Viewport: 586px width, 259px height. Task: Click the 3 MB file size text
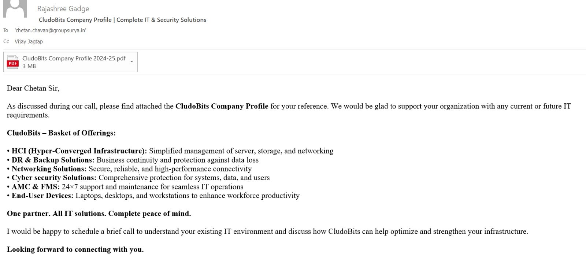tap(29, 66)
